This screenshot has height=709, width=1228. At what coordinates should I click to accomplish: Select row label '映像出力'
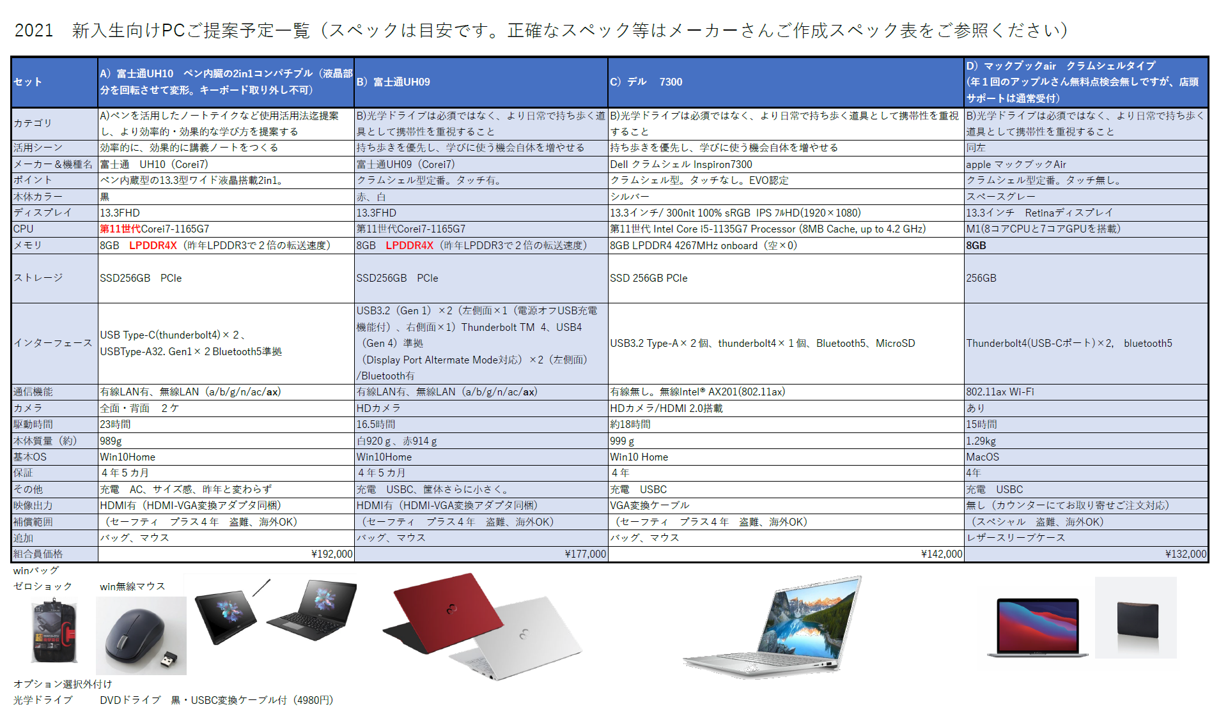(x=54, y=505)
